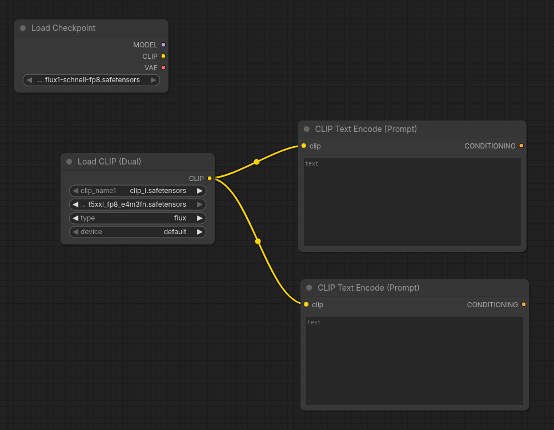This screenshot has width=554, height=430.
Task: Click the Load Checkpoint node title
Action: (x=63, y=28)
